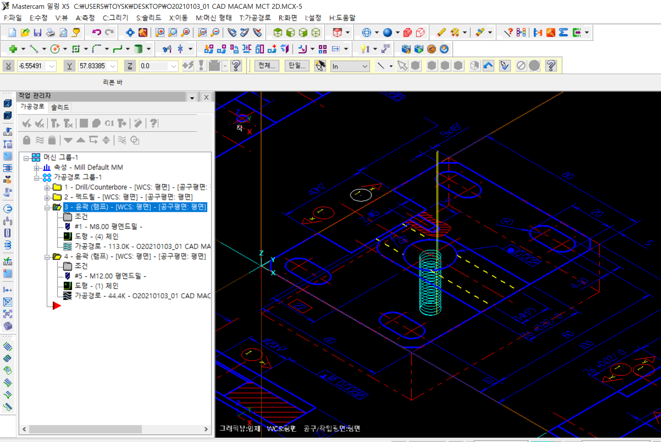Save the file with floppy disk icon
Viewport: 661px width, 442px height.
click(38, 33)
